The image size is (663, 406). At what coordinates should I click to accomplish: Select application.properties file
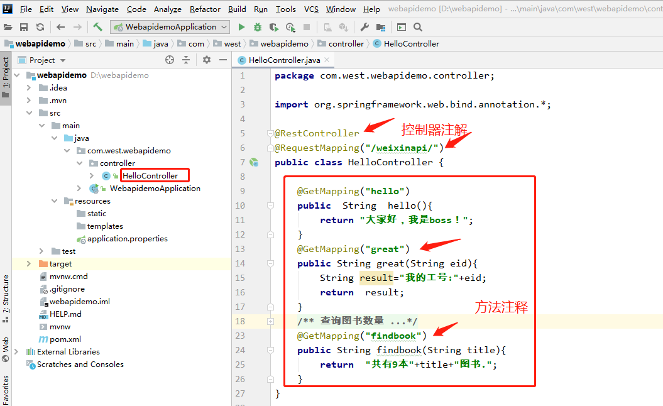[128, 239]
